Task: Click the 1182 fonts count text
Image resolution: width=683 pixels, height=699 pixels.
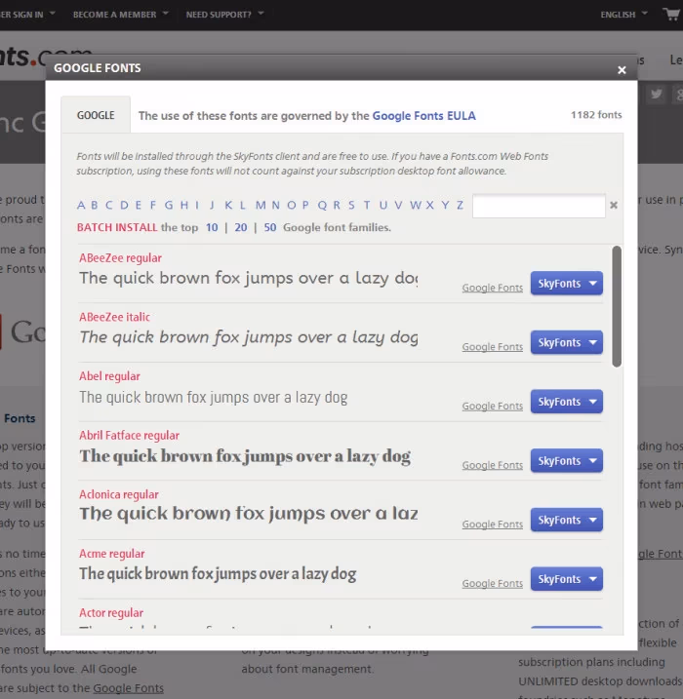Action: (596, 115)
